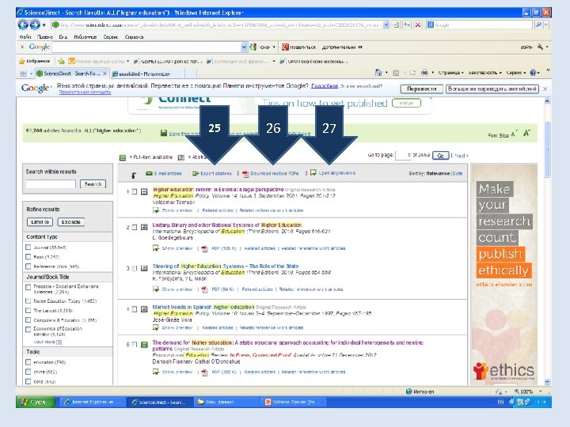570x427 pixels.
Task: Click the larger font size A icon
Action: [526, 134]
